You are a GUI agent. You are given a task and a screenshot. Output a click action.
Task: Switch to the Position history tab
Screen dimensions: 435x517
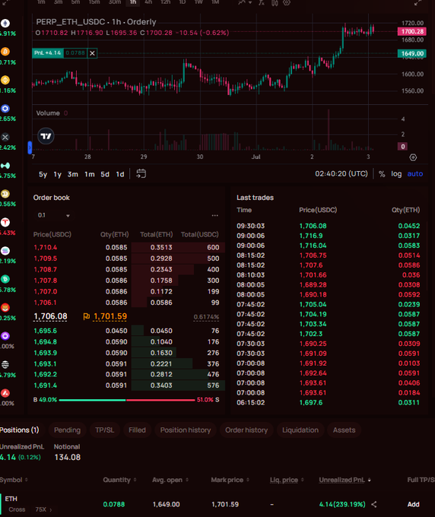click(186, 430)
